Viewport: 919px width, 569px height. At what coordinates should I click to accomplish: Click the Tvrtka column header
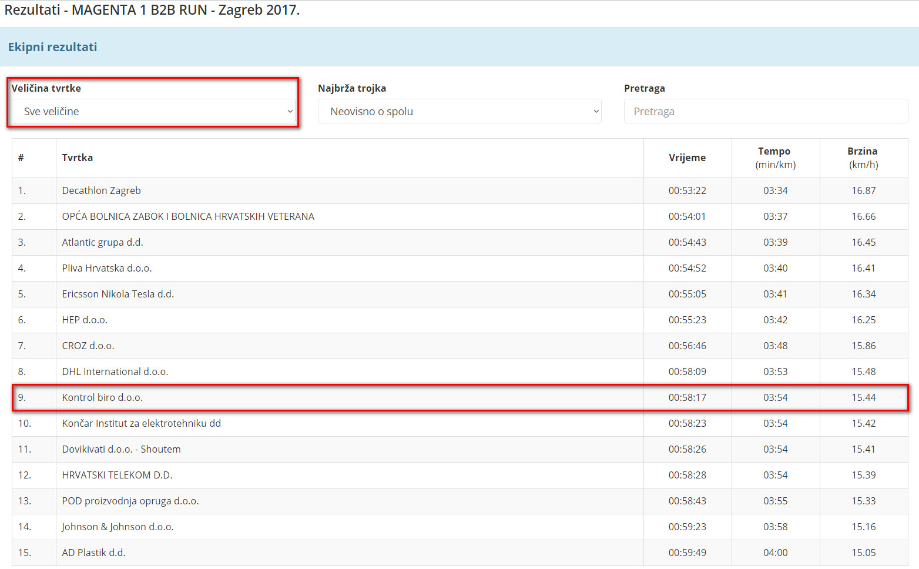[x=78, y=158]
